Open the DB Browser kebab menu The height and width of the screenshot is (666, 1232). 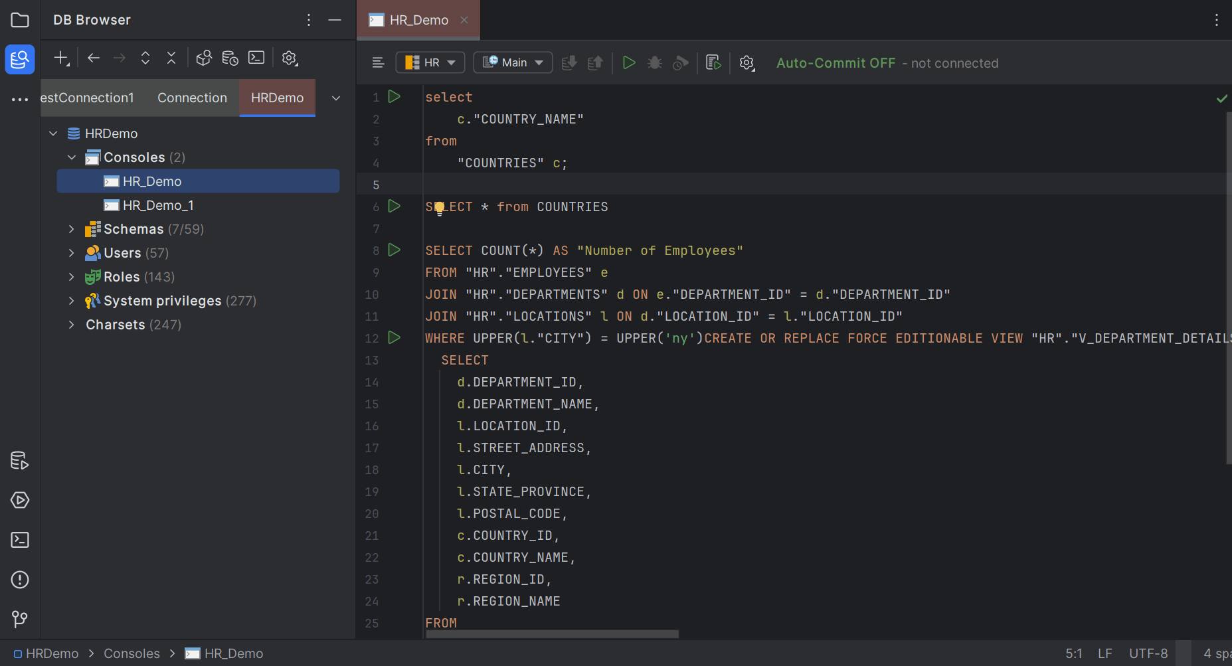[308, 20]
